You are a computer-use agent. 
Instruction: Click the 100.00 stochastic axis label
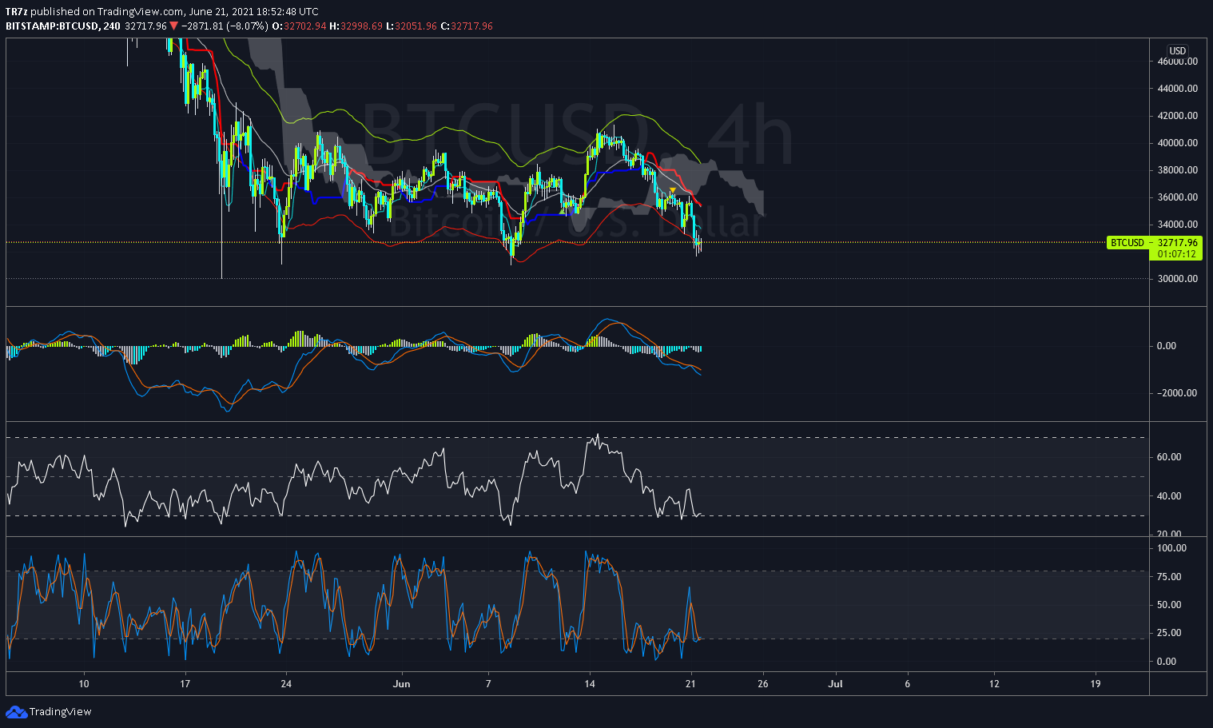(x=1172, y=548)
